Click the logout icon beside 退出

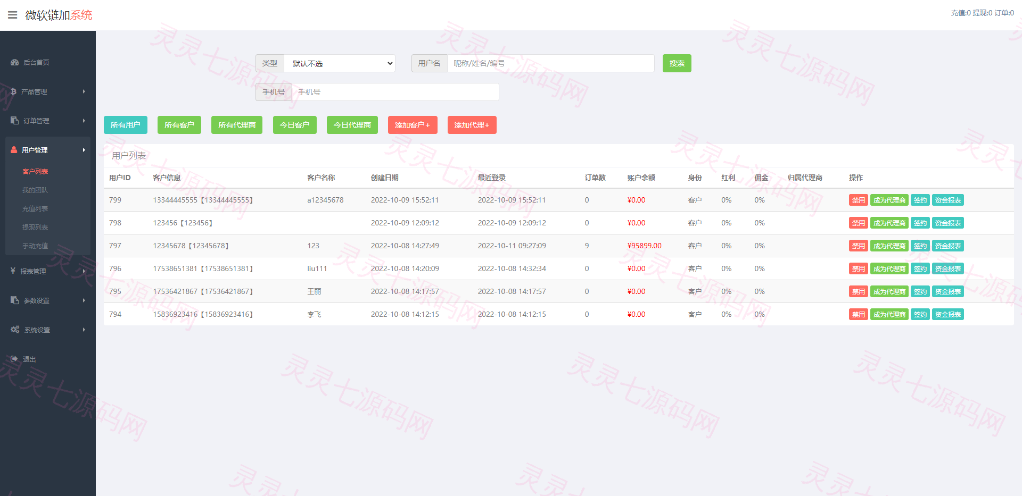click(x=14, y=359)
